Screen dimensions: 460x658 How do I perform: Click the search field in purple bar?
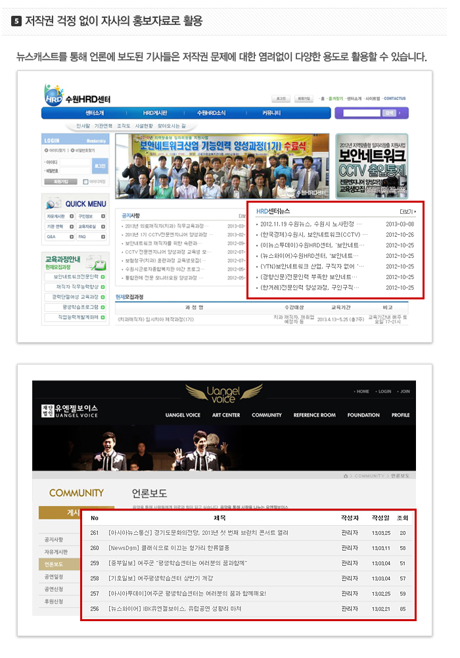coord(362,113)
